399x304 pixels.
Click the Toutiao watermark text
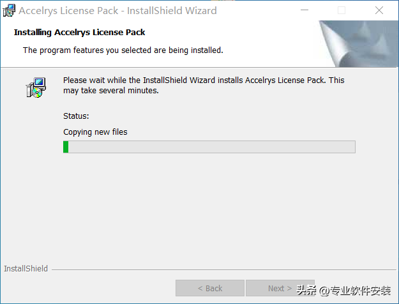[x=343, y=290]
